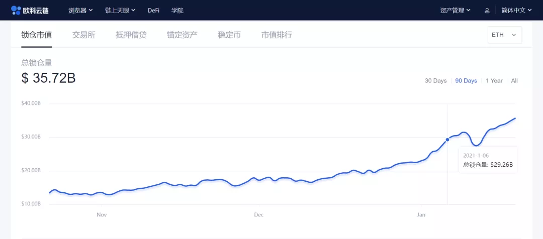Screen dimensions: 543x239
Task: Switch to the 市值排行 tab
Action: point(277,35)
